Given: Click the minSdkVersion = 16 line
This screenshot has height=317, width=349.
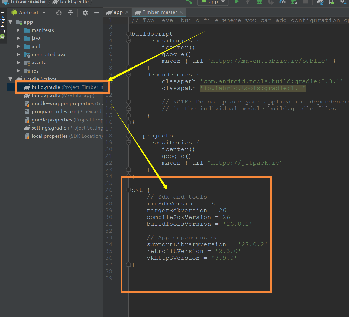Looking at the screenshot, I should coord(180,204).
